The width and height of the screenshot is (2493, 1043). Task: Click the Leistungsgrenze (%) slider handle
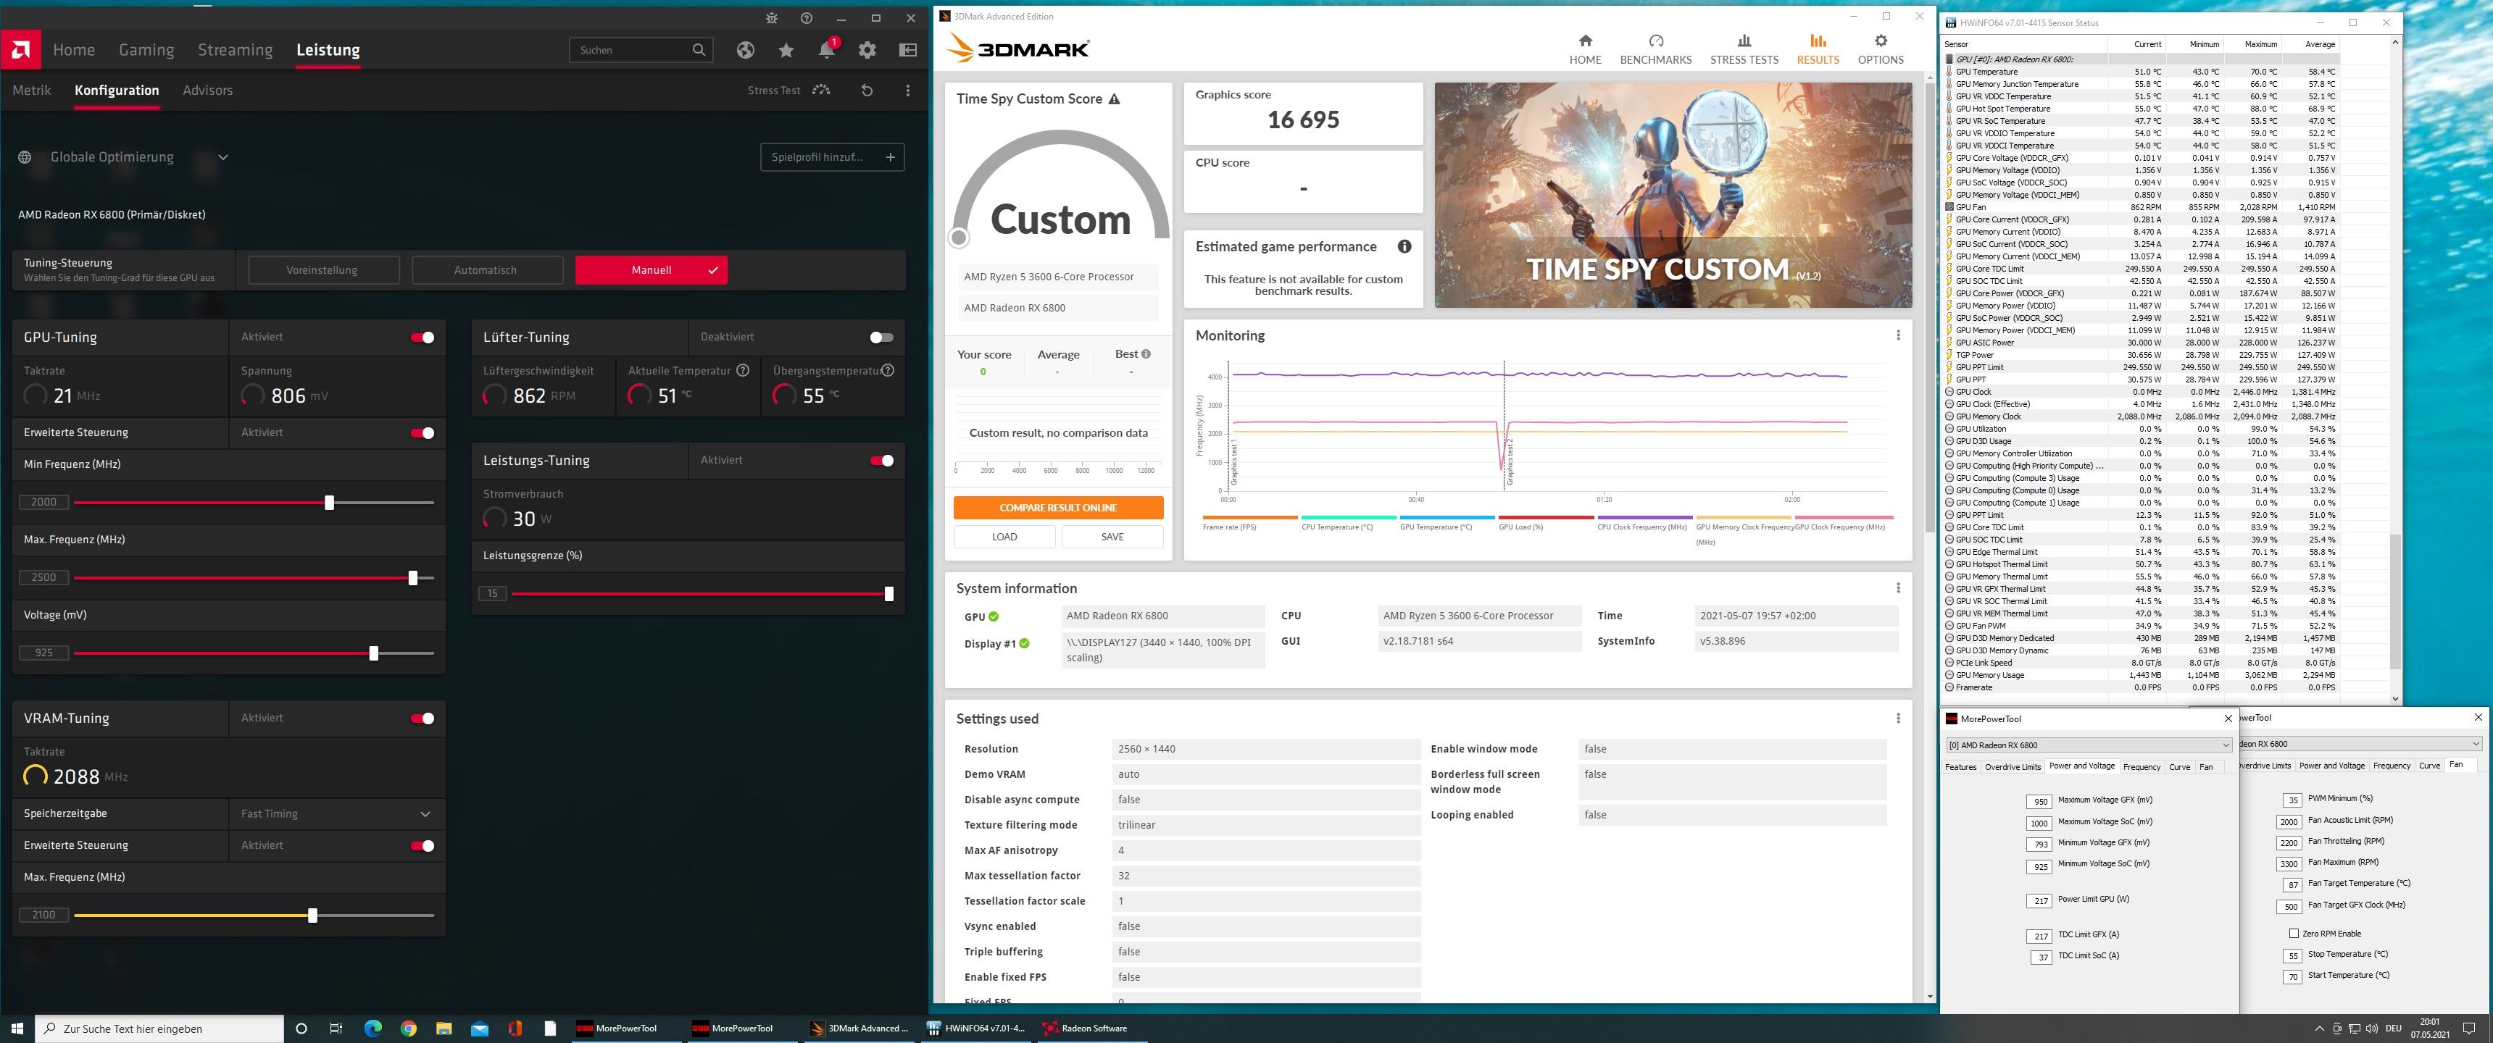pos(888,594)
